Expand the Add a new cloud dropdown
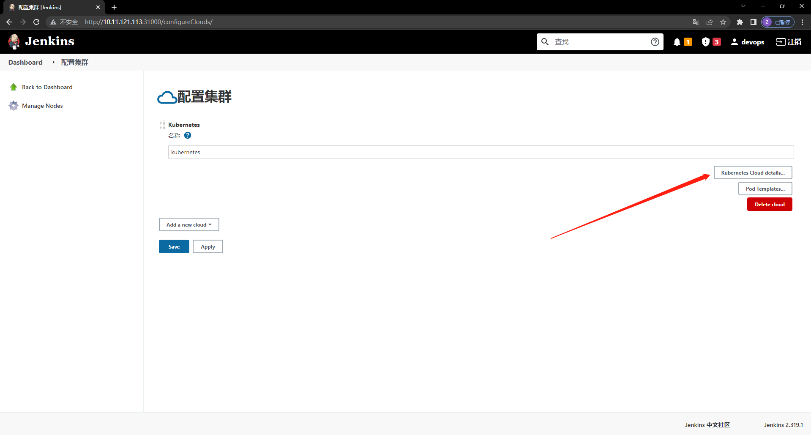The width and height of the screenshot is (811, 435). (x=189, y=224)
